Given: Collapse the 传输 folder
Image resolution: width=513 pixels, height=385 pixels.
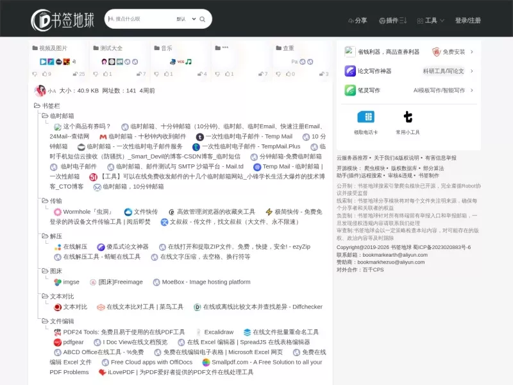Looking at the screenshot, I should click(x=45, y=201).
